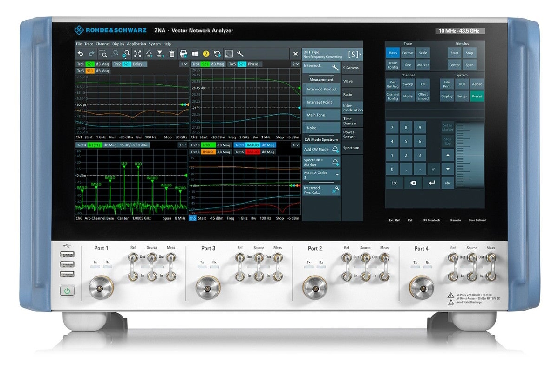The image size is (559, 373).
Task: Switch to Intermodulation tab
Action: coord(352,108)
